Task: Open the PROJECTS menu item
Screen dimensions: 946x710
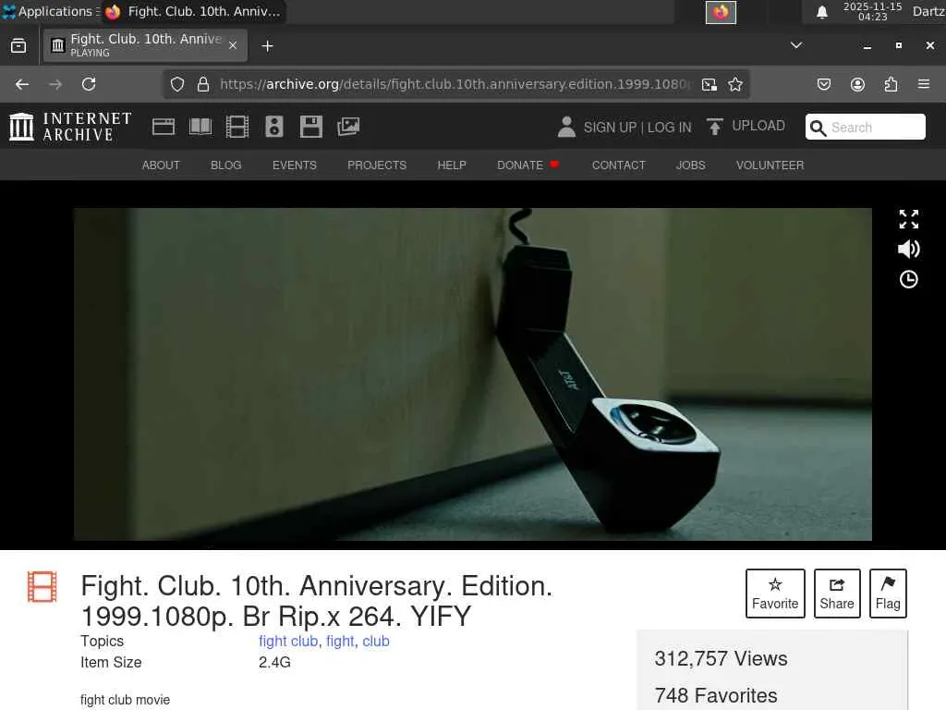Action: tap(377, 165)
